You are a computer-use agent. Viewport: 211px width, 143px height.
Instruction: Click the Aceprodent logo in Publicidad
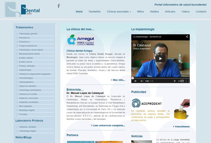(147, 103)
